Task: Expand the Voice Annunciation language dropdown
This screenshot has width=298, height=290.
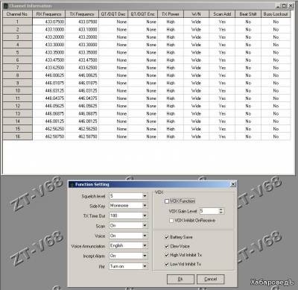Action: pos(145,245)
